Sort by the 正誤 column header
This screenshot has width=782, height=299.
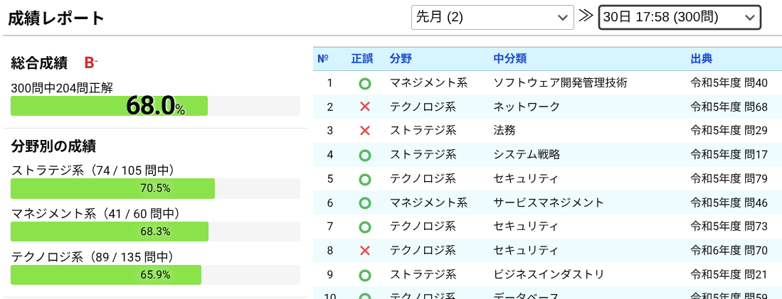[361, 59]
